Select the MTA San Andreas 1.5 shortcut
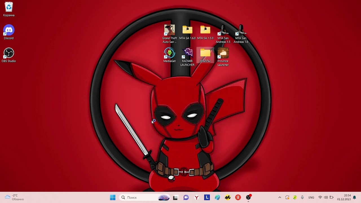Screen dimensions: 361x203 coord(223,34)
